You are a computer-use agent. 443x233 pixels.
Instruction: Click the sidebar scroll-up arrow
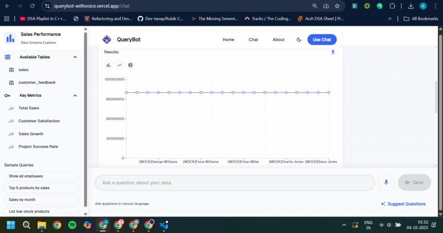point(86,29)
